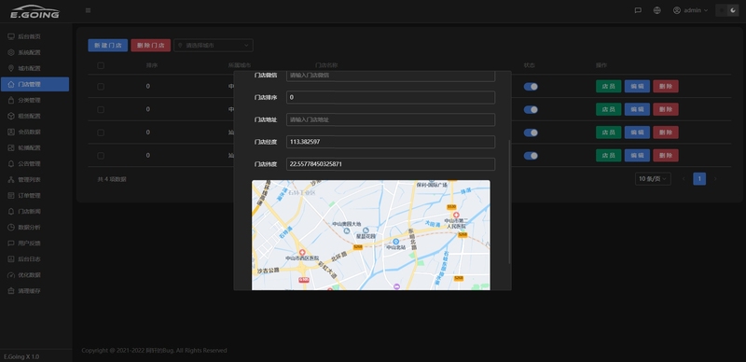Click the 门店管理 home icon
Screen dimensions: 746x362
coord(11,84)
